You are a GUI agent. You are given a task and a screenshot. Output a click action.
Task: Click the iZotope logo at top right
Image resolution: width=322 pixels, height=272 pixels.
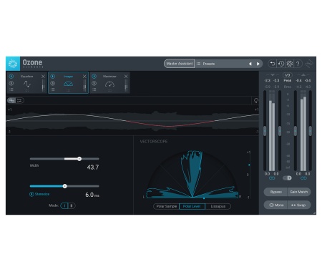point(309,64)
